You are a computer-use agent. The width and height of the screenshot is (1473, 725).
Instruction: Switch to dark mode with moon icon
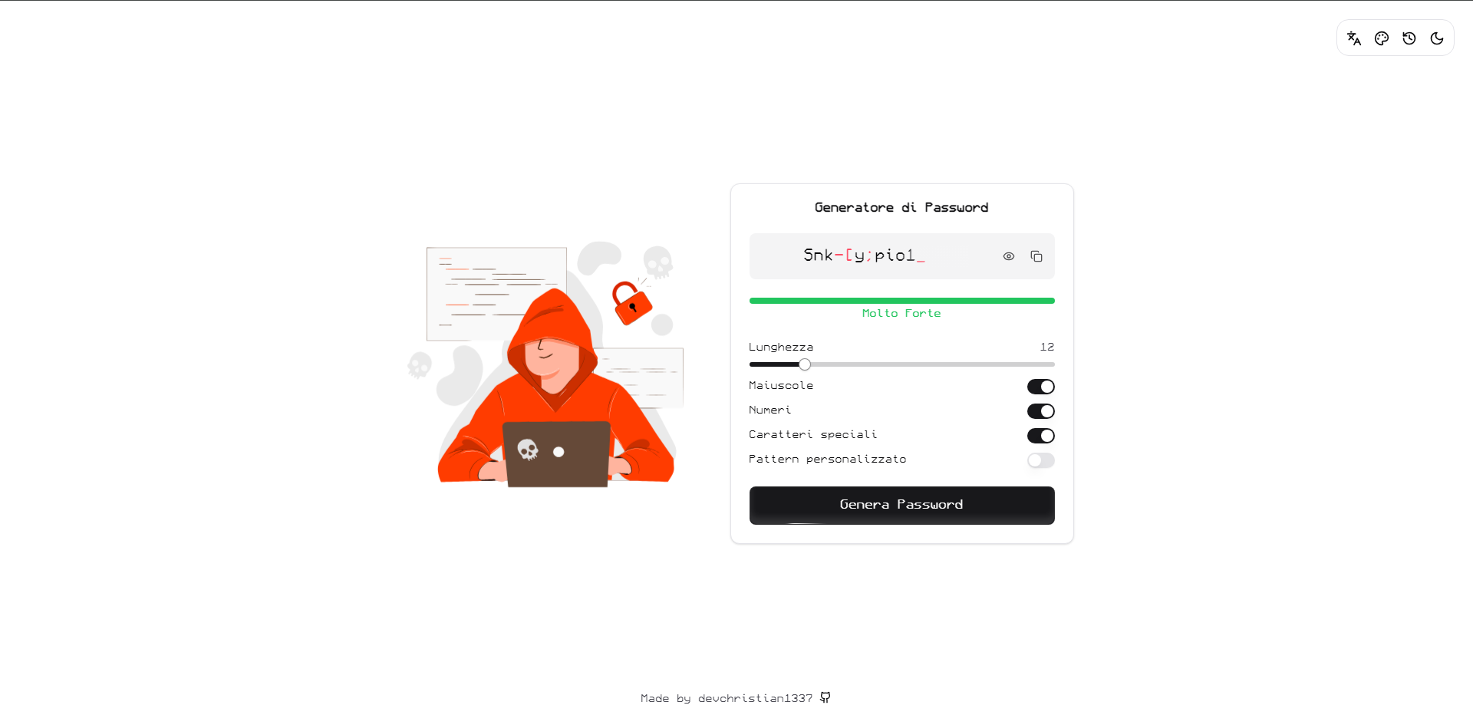click(1437, 38)
